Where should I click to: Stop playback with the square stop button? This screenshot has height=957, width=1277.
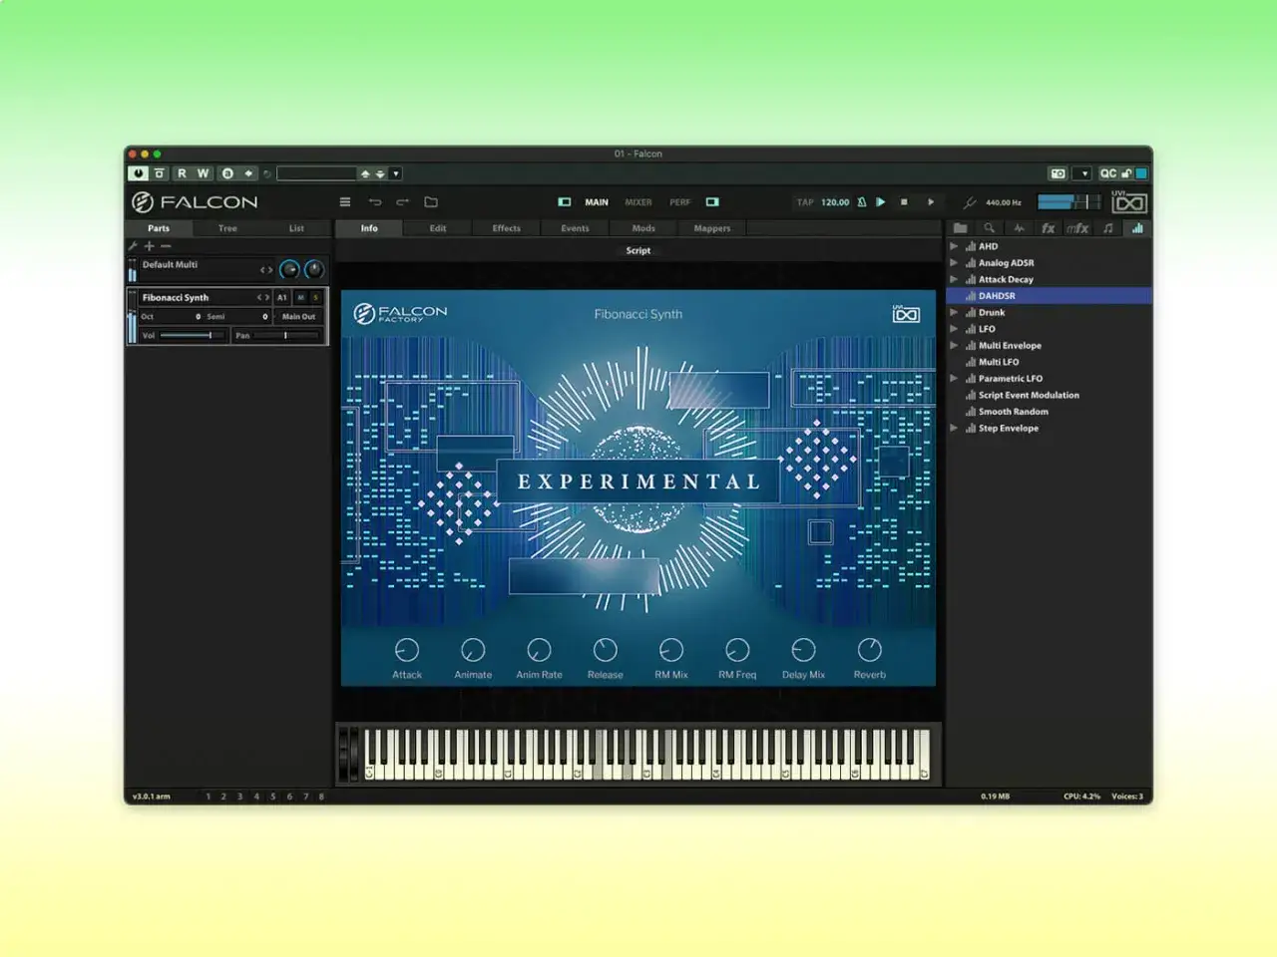[x=905, y=202]
